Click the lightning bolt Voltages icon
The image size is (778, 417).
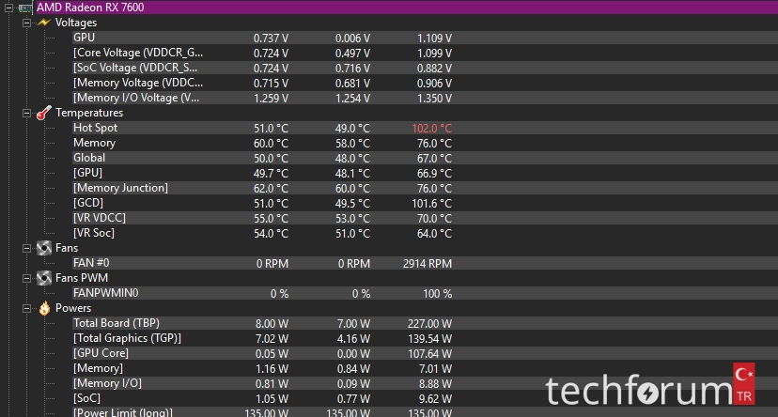(44, 23)
